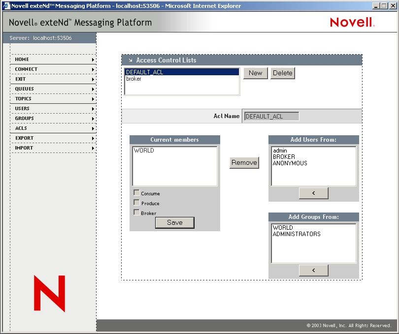This screenshot has height=334, width=399.
Task: Close the Internet Explorer window
Action: click(393, 5)
